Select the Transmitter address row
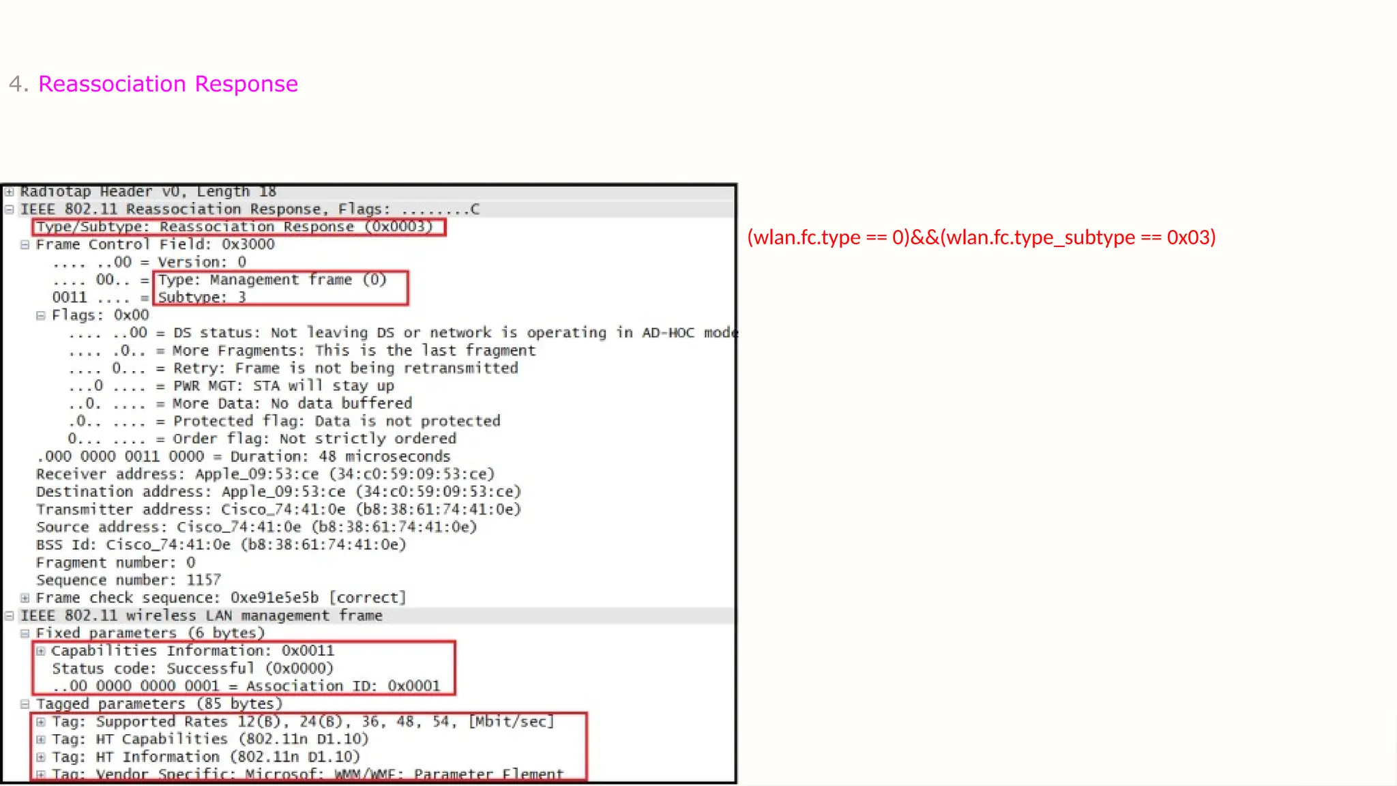The image size is (1397, 786). click(279, 510)
